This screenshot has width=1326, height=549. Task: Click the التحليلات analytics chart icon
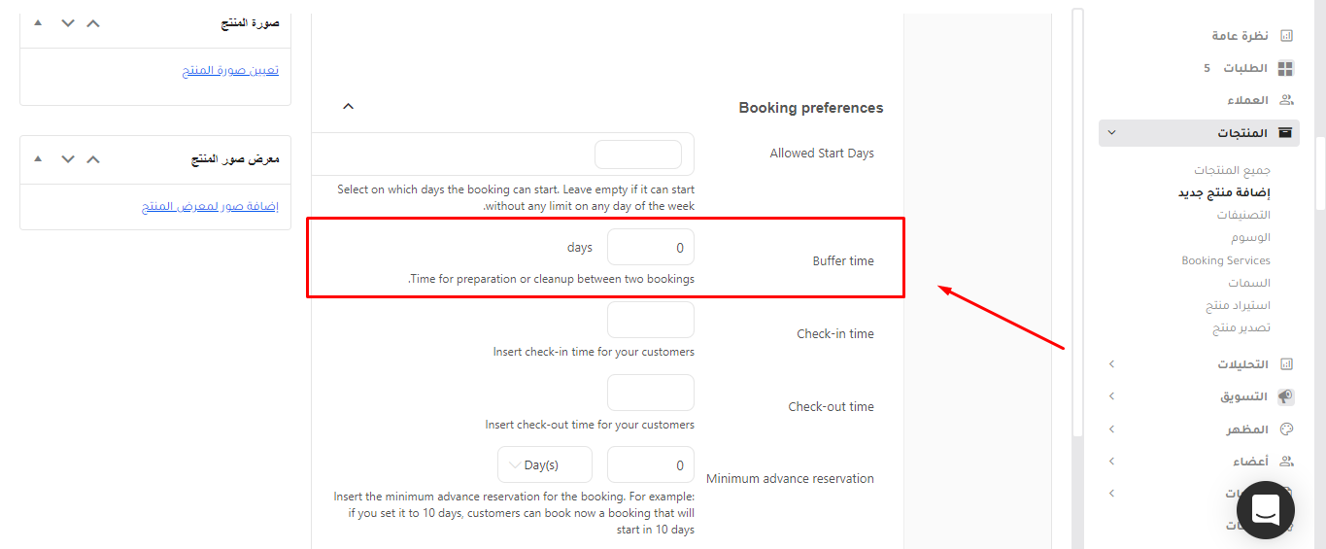click(1286, 364)
